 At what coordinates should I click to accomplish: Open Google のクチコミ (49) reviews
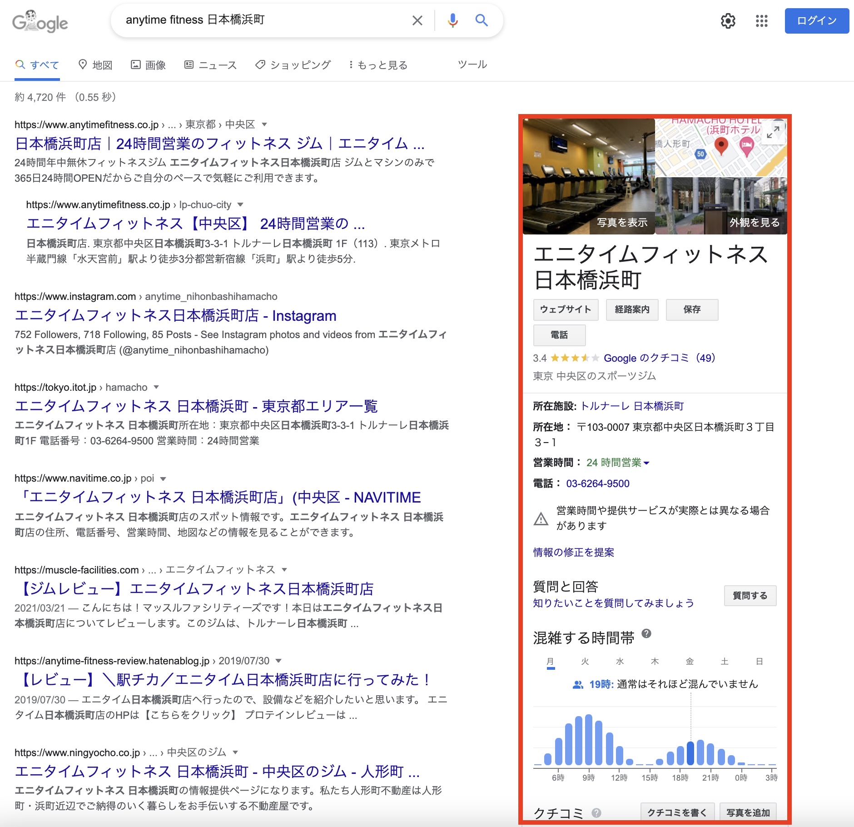(660, 358)
